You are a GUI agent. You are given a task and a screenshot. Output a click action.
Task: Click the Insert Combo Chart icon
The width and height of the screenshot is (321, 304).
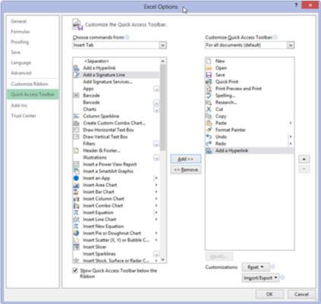click(76, 205)
